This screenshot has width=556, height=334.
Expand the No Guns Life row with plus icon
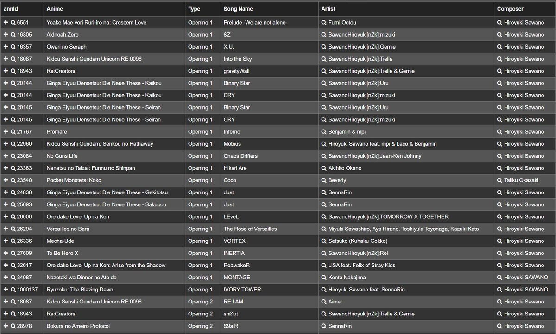coord(6,156)
